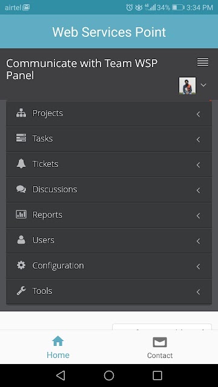Expand the Tickets submenu arrow

pos(198,165)
